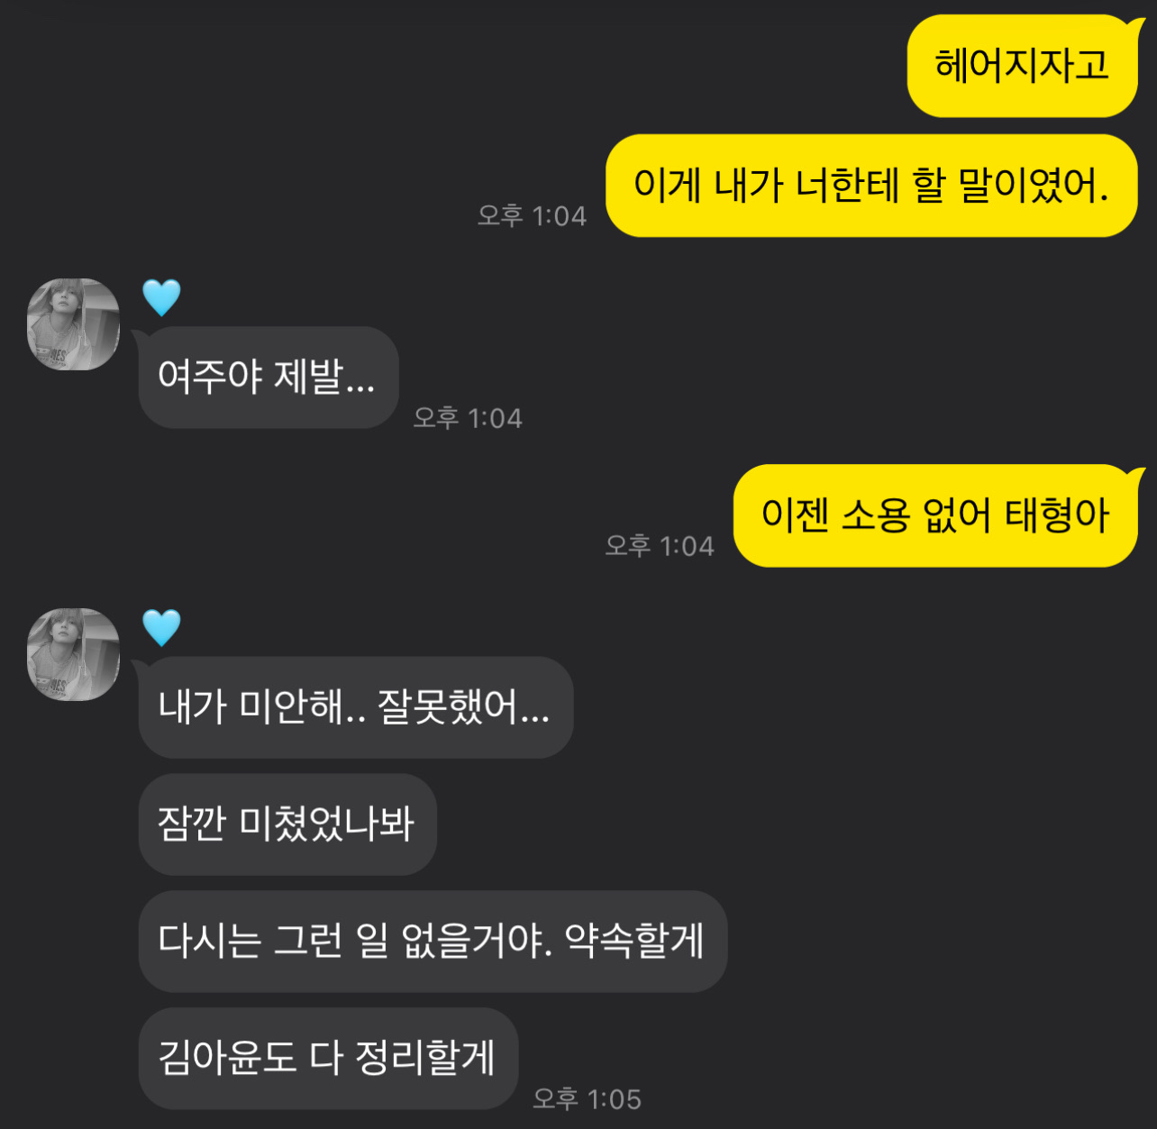1157x1129 pixels.
Task: Select the '이젠 소용 없어 태형아' yellow bubble
Action: coord(936,515)
